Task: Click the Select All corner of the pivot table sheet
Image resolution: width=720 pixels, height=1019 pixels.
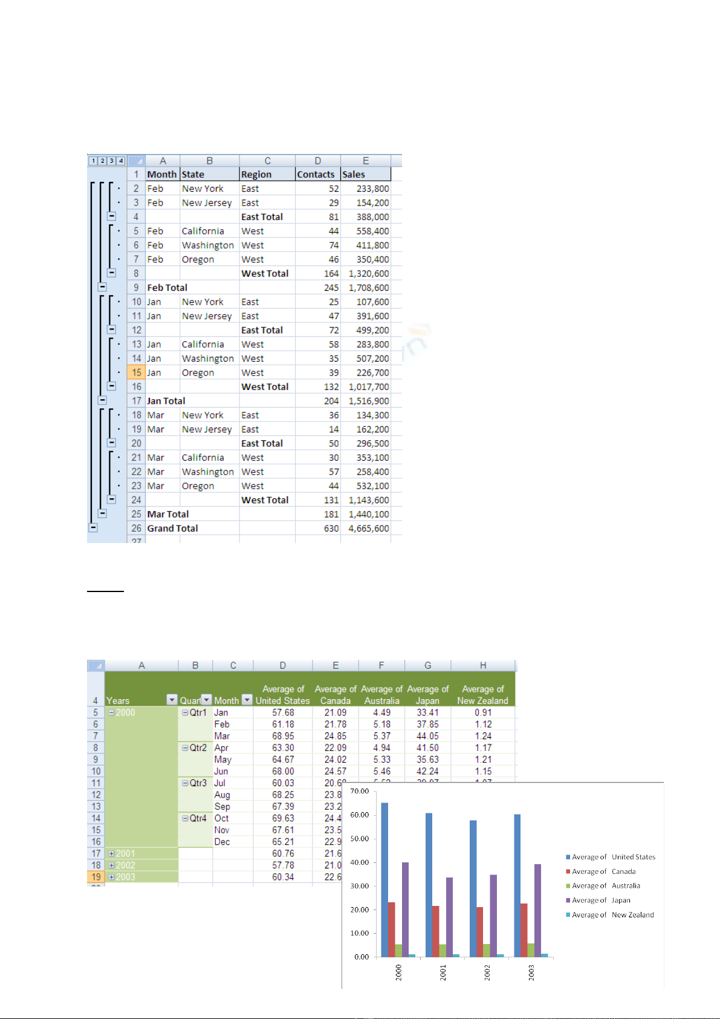Action: (96, 666)
